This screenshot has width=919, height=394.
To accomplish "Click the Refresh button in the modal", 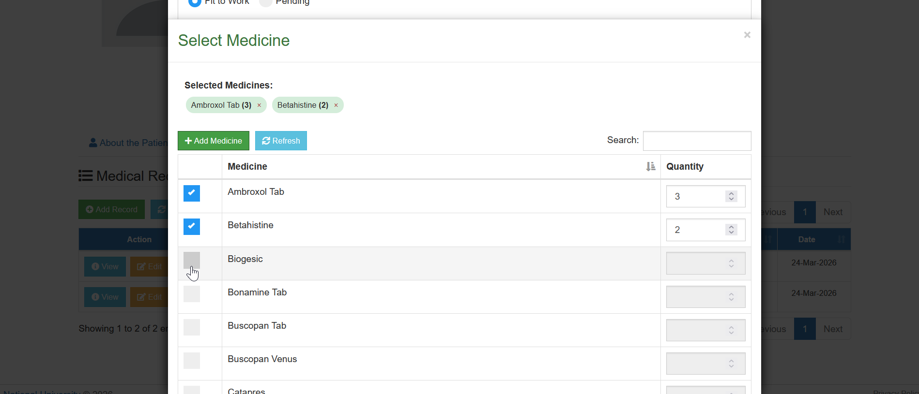I will [281, 141].
